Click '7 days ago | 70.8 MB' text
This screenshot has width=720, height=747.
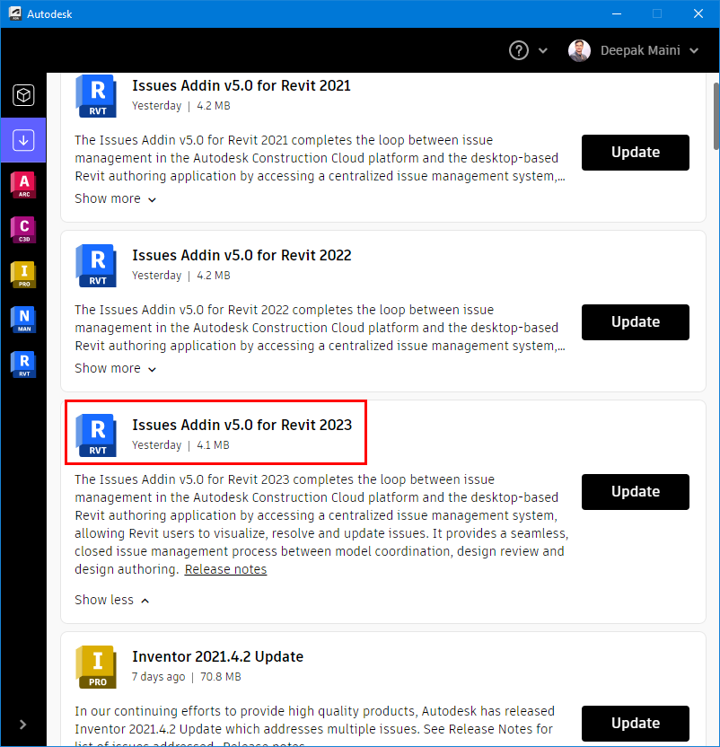[x=187, y=676]
